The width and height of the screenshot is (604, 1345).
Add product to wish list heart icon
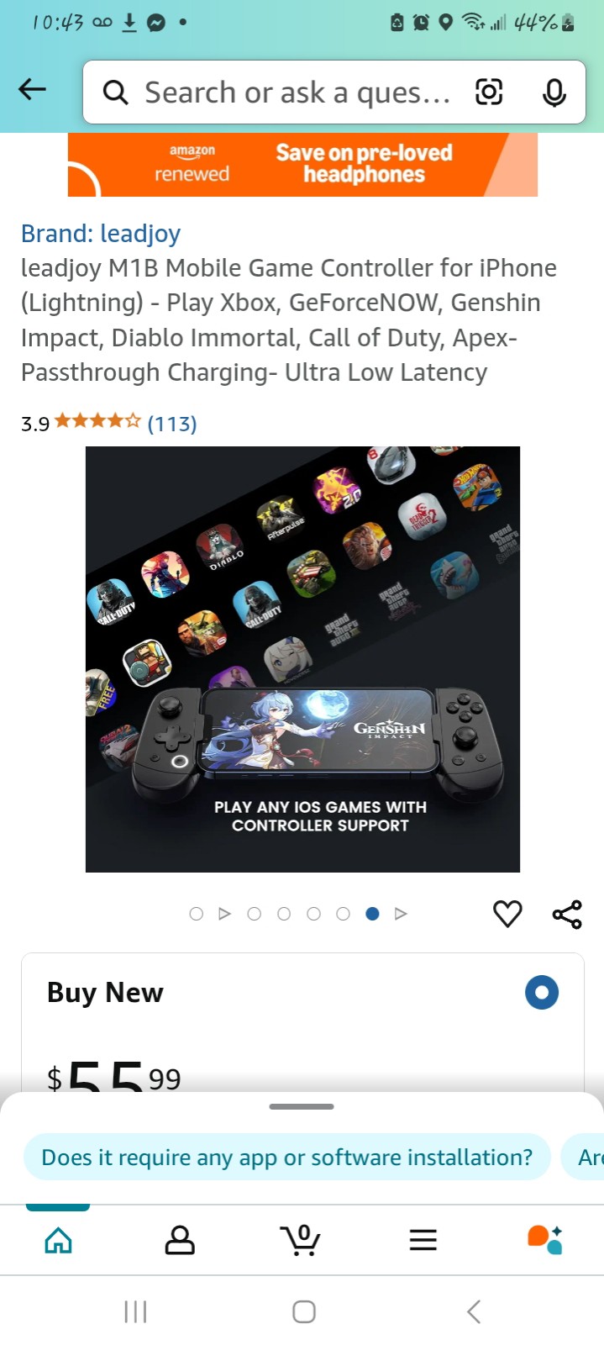[507, 914]
